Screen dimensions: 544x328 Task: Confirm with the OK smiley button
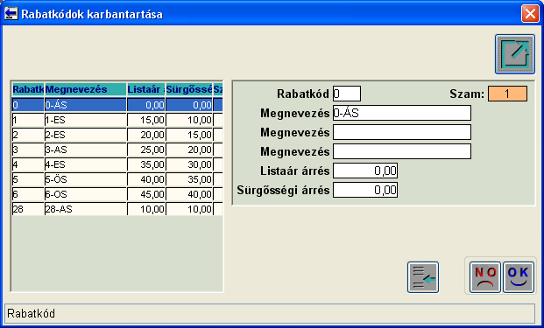point(519,277)
